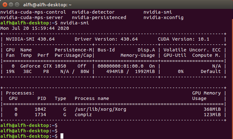
Task: Click the CUDA Version: 10.1 text
Action: click(184, 39)
